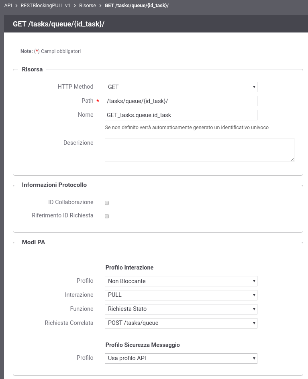The height and width of the screenshot is (379, 308).
Task: Click the Richiesta Correlata dropdown arrow icon
Action: (254, 323)
